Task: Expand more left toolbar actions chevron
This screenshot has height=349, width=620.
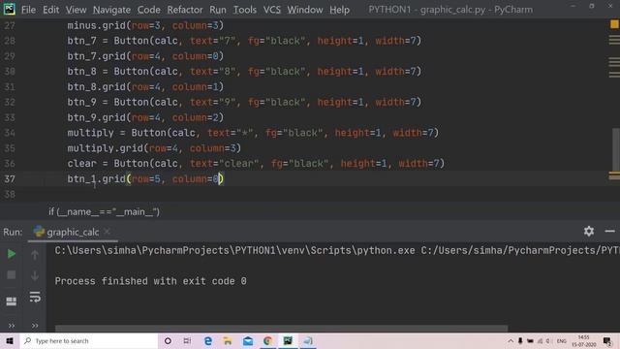Action: coord(12,326)
